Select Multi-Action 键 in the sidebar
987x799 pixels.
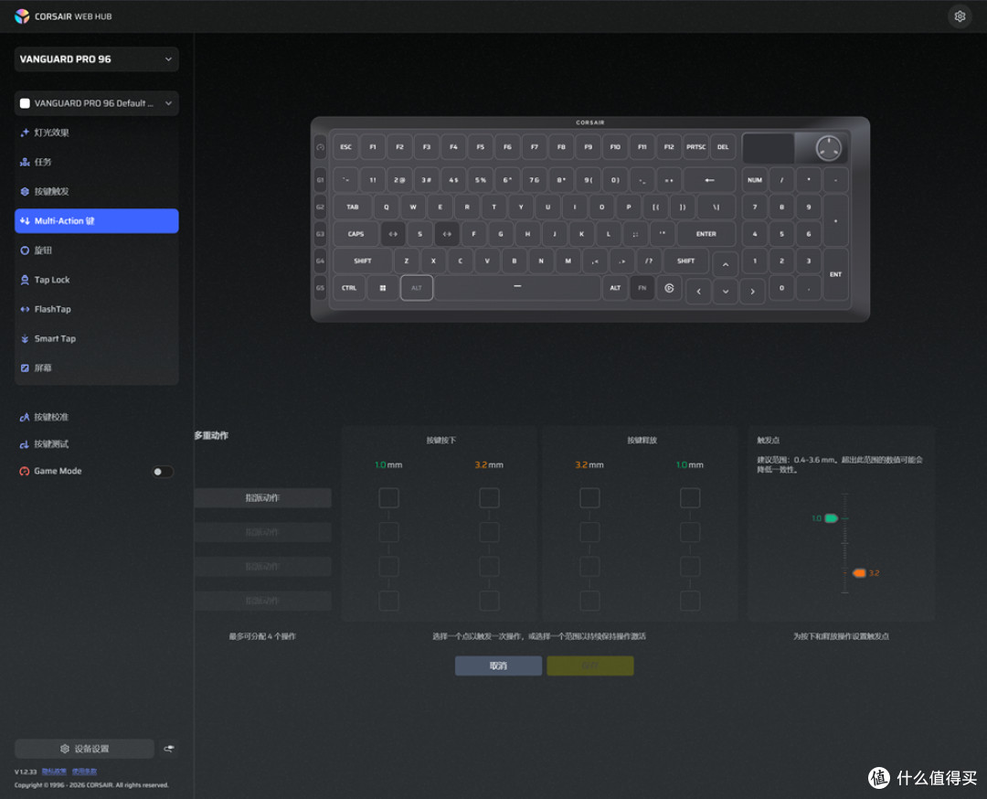coord(96,221)
